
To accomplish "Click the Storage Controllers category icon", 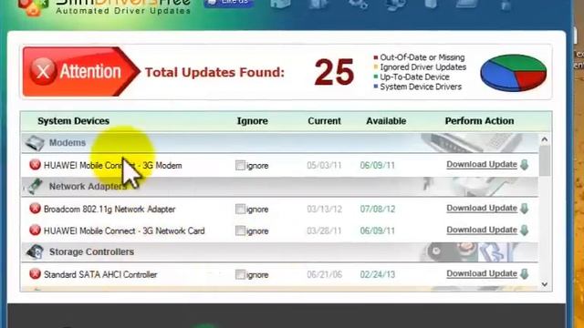I will pyautogui.click(x=35, y=251).
